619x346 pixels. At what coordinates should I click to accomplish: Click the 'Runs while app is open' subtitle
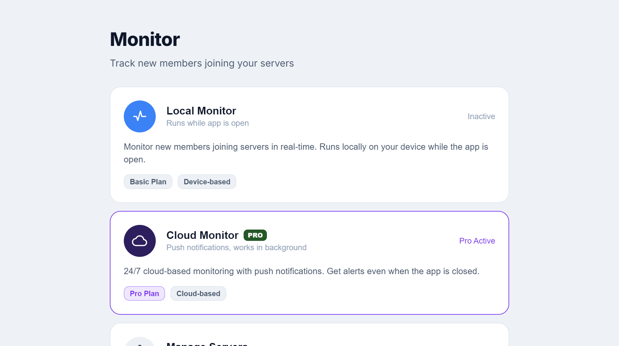[x=208, y=123]
